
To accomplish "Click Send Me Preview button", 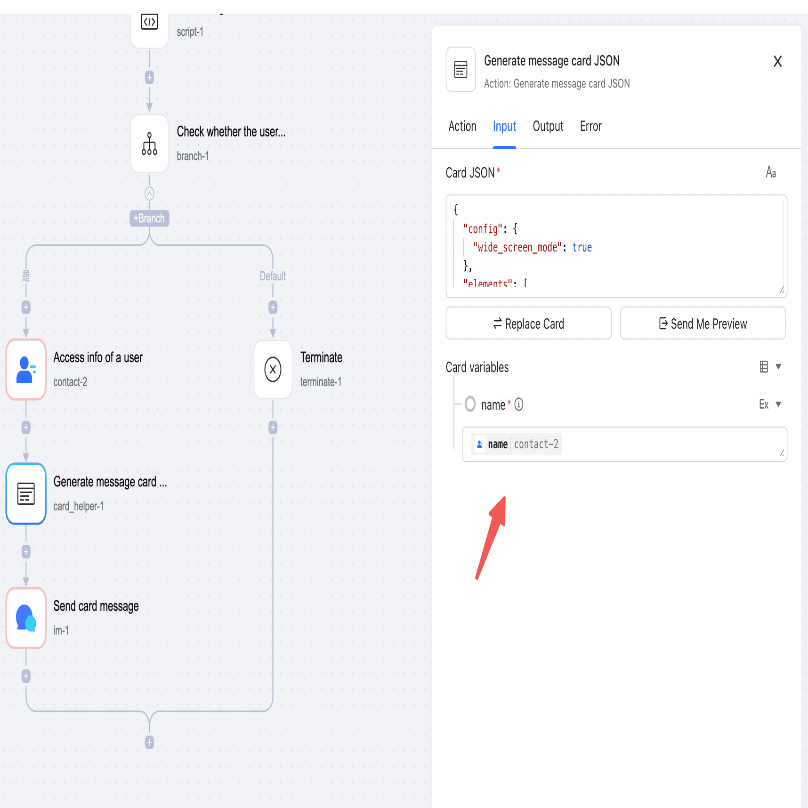I will pyautogui.click(x=703, y=323).
